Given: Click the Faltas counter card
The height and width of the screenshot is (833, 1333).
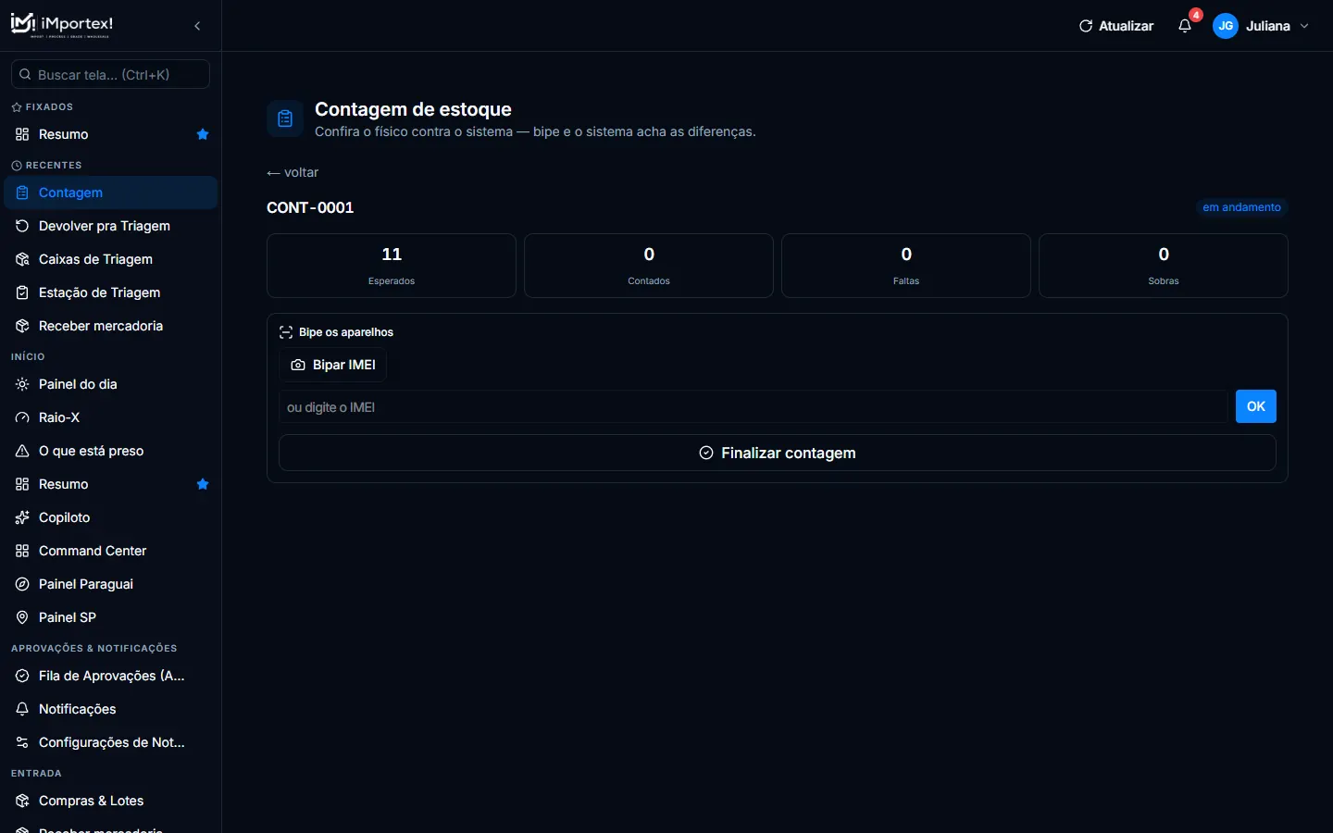Looking at the screenshot, I should 906,266.
